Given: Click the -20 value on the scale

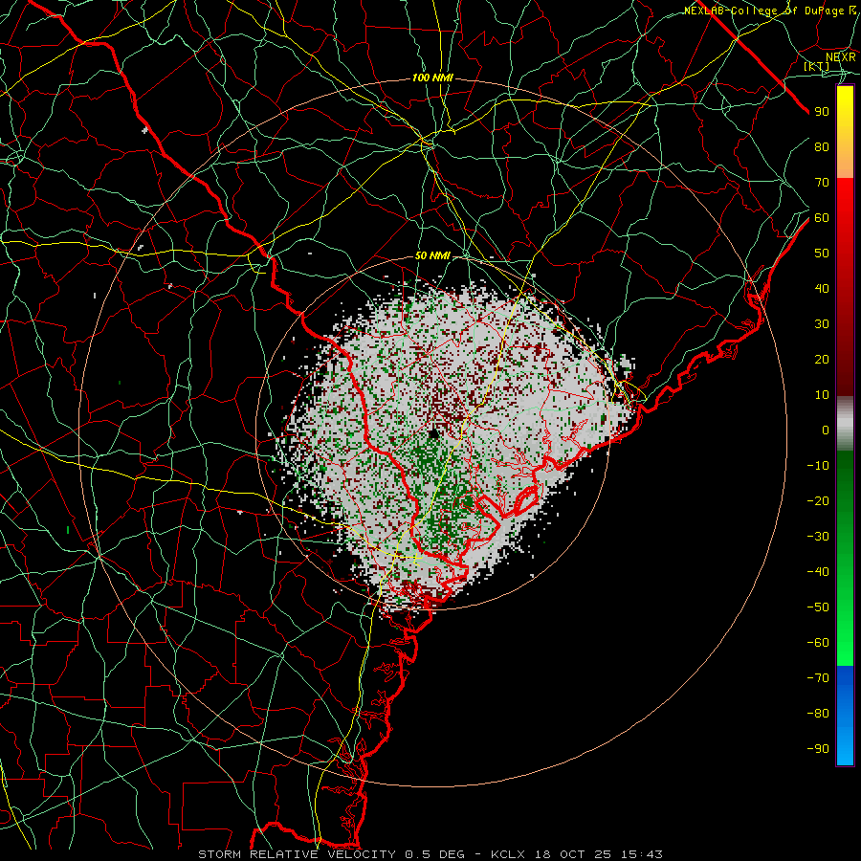Looking at the screenshot, I should pos(818,500).
